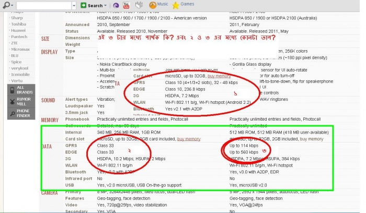Image resolution: width=366 pixels, height=213 pixels.
Task: Click 'Up to 560 kbps' EDGE value
Action: (x=244, y=152)
